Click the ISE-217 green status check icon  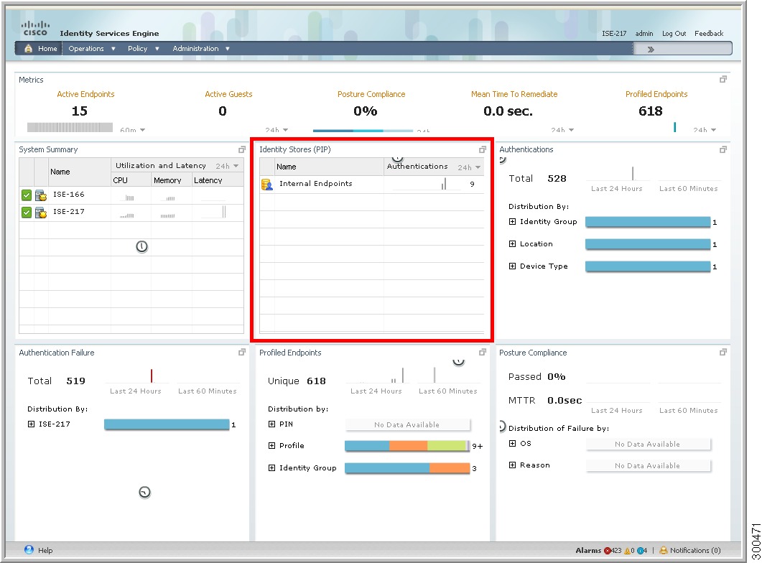point(27,213)
